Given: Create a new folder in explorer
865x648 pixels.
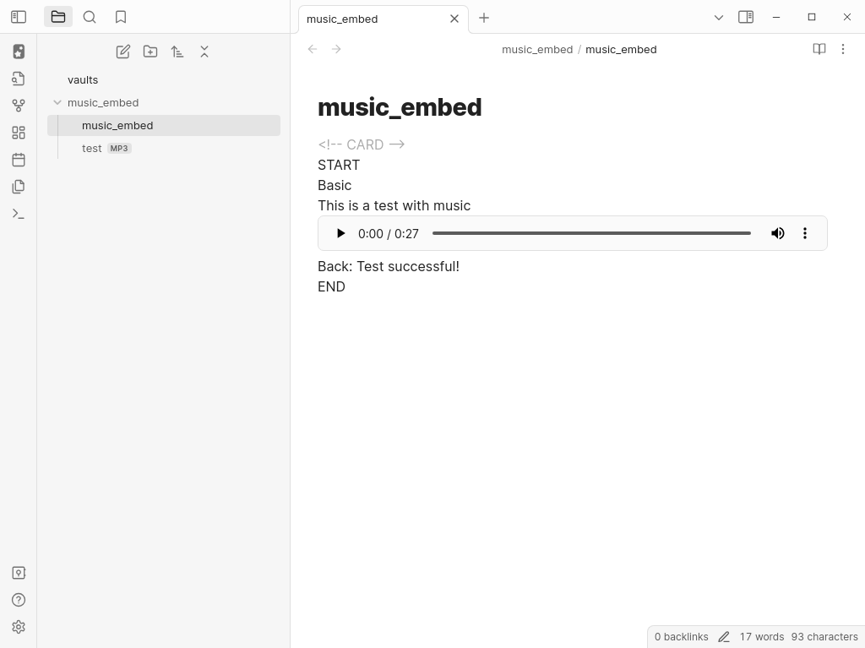Looking at the screenshot, I should [150, 52].
